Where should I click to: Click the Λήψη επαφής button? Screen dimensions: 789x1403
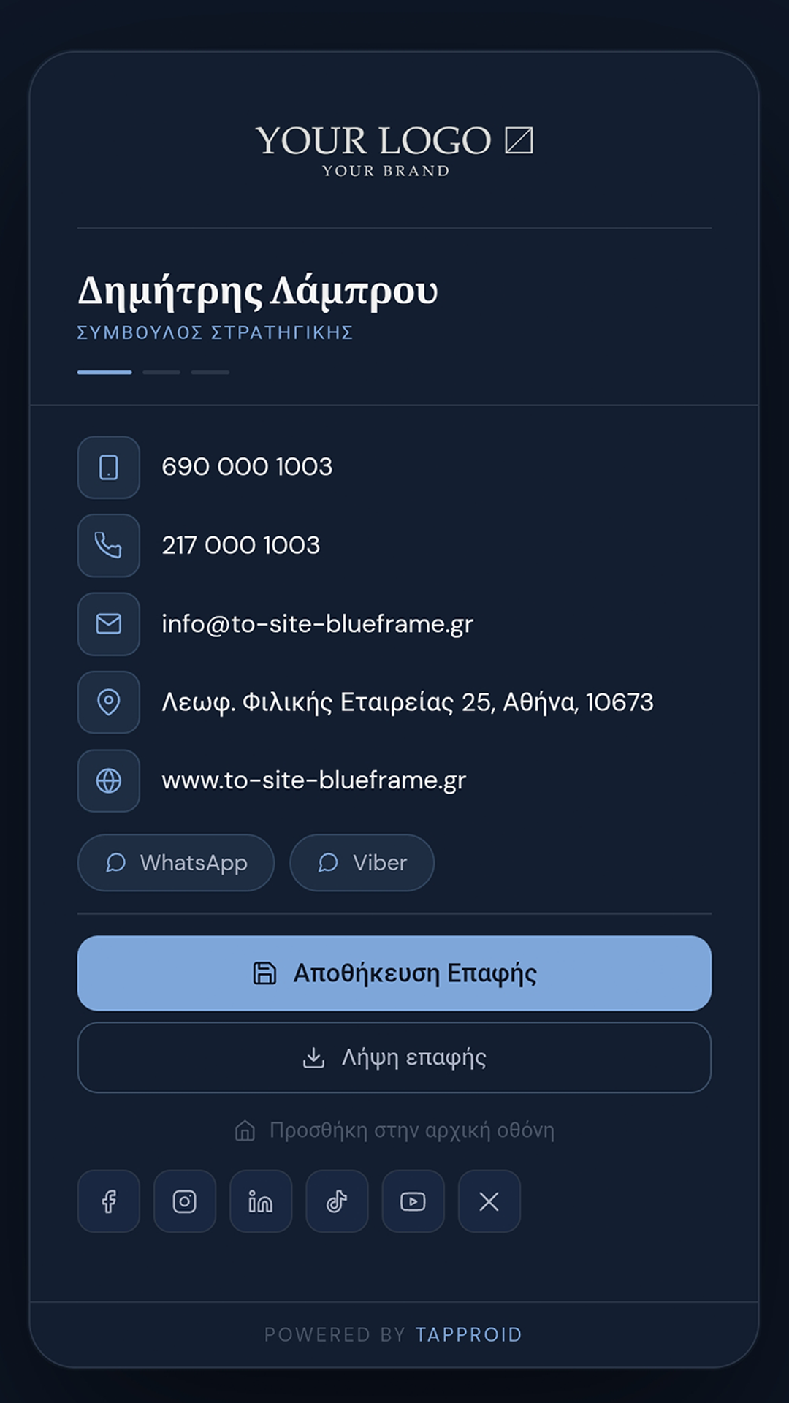coord(394,1057)
